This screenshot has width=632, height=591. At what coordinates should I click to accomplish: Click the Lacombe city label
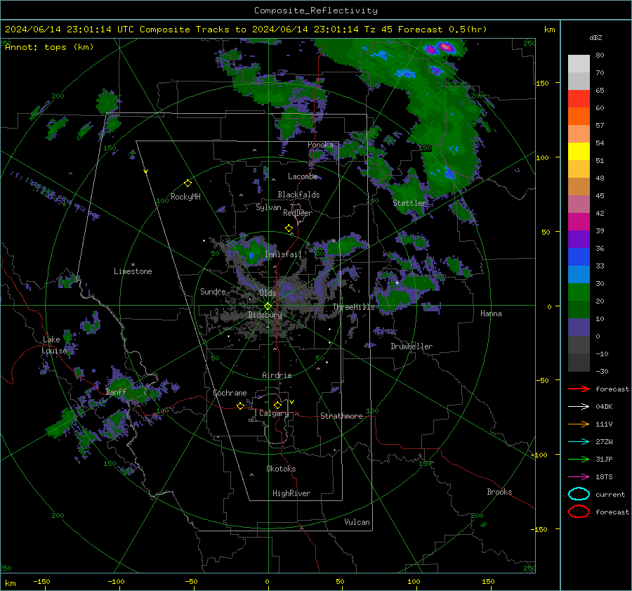[x=303, y=176]
